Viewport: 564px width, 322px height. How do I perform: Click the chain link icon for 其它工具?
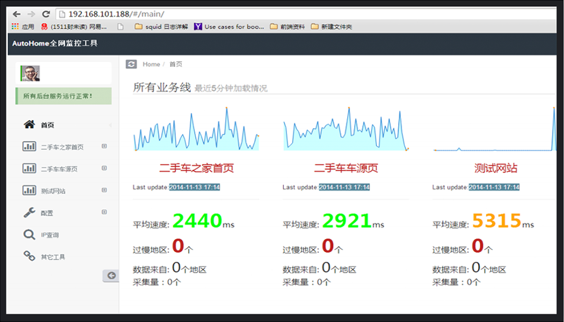(29, 256)
